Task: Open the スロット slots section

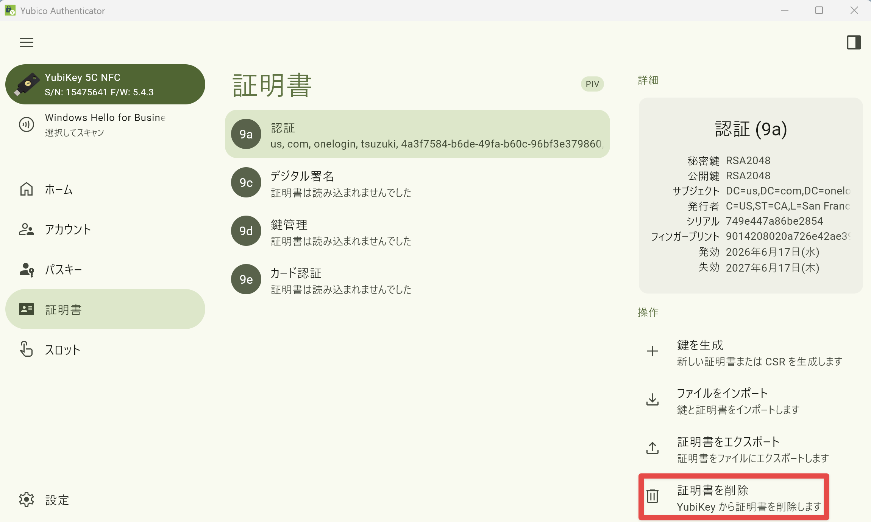Action: (x=105, y=349)
